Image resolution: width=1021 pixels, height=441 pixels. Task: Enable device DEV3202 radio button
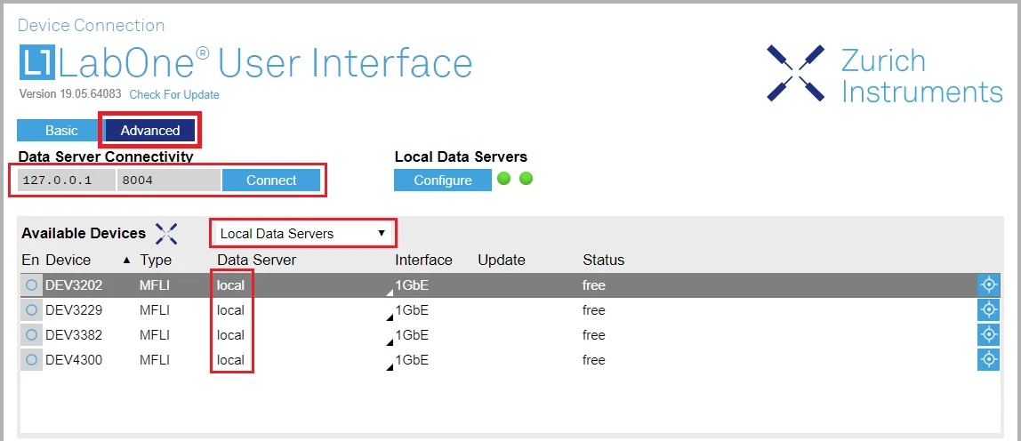click(x=31, y=285)
